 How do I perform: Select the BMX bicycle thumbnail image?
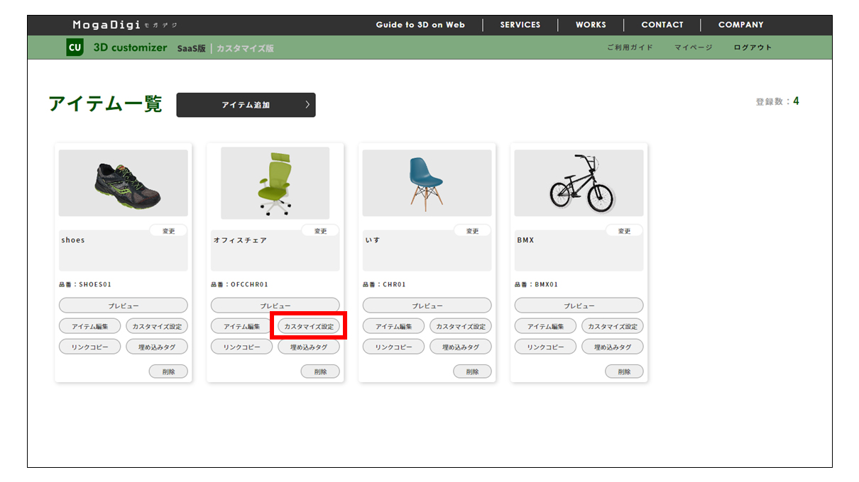pos(579,183)
